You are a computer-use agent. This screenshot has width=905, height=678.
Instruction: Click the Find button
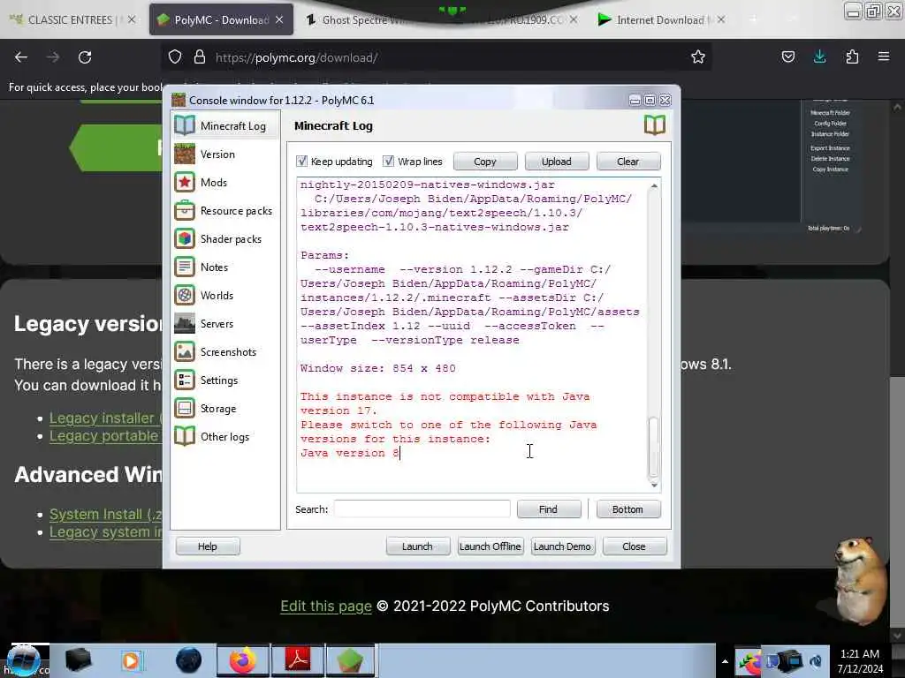click(548, 509)
